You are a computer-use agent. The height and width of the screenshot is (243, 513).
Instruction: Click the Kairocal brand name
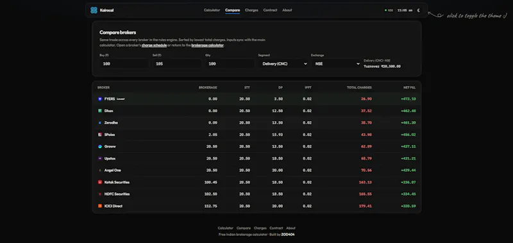(x=107, y=10)
